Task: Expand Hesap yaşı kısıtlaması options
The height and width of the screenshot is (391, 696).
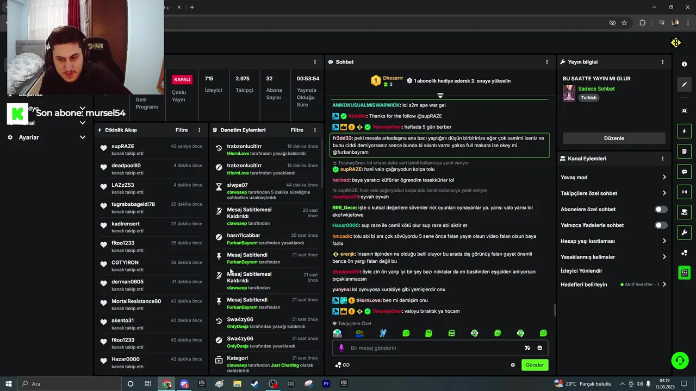Action: pos(664,241)
